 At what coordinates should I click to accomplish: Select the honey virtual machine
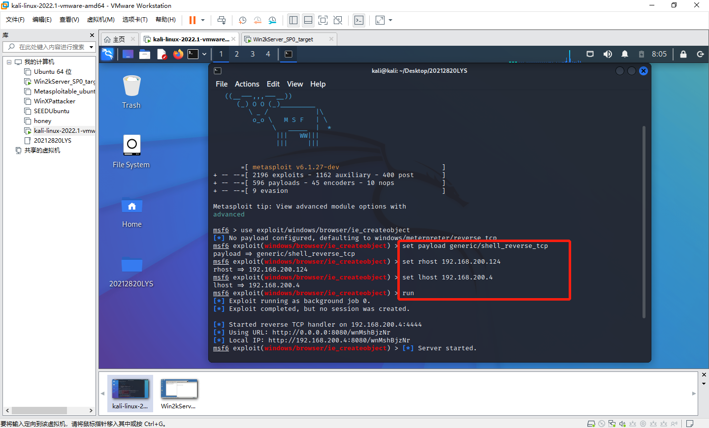tap(38, 121)
